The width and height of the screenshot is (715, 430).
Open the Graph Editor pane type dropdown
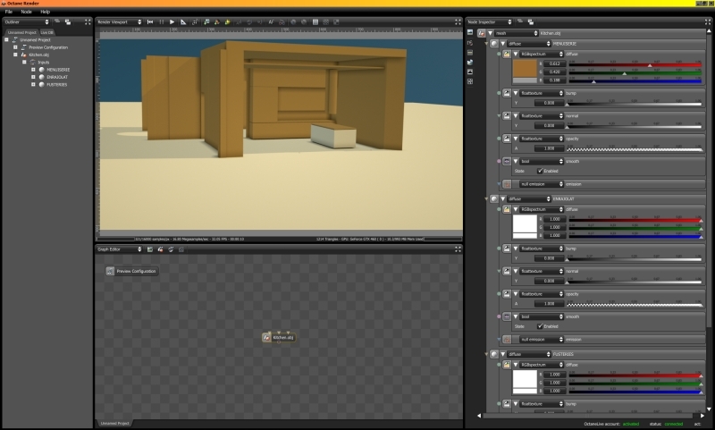[120, 249]
